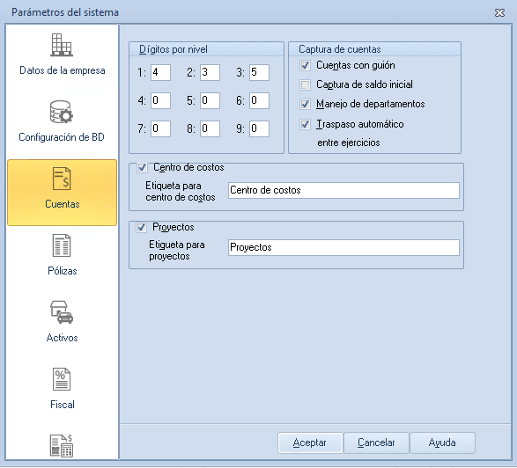Open the Pólizas sheet icon
This screenshot has width=517, height=468.
point(62,245)
